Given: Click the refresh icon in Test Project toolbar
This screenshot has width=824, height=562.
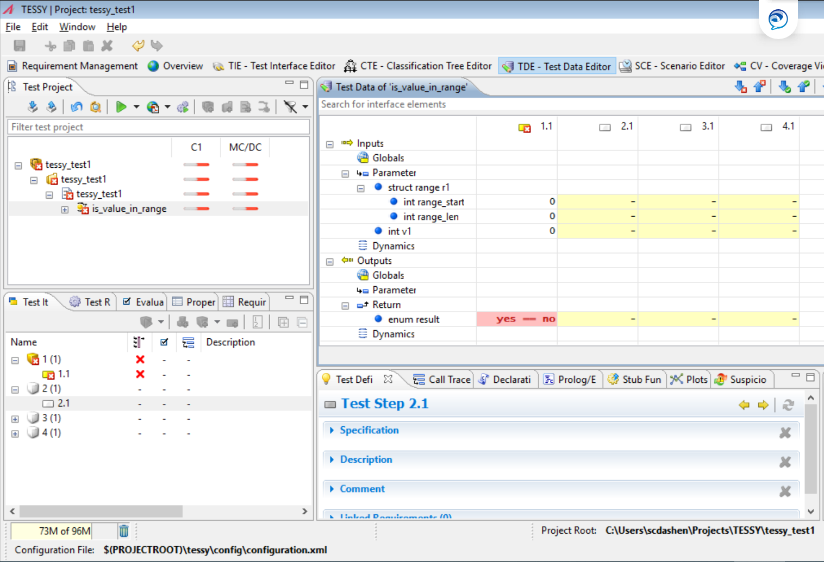Looking at the screenshot, I should [x=77, y=107].
